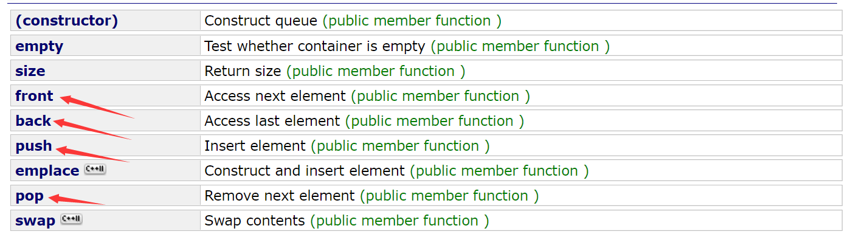Open the front function link
The height and width of the screenshot is (234, 845).
point(35,96)
